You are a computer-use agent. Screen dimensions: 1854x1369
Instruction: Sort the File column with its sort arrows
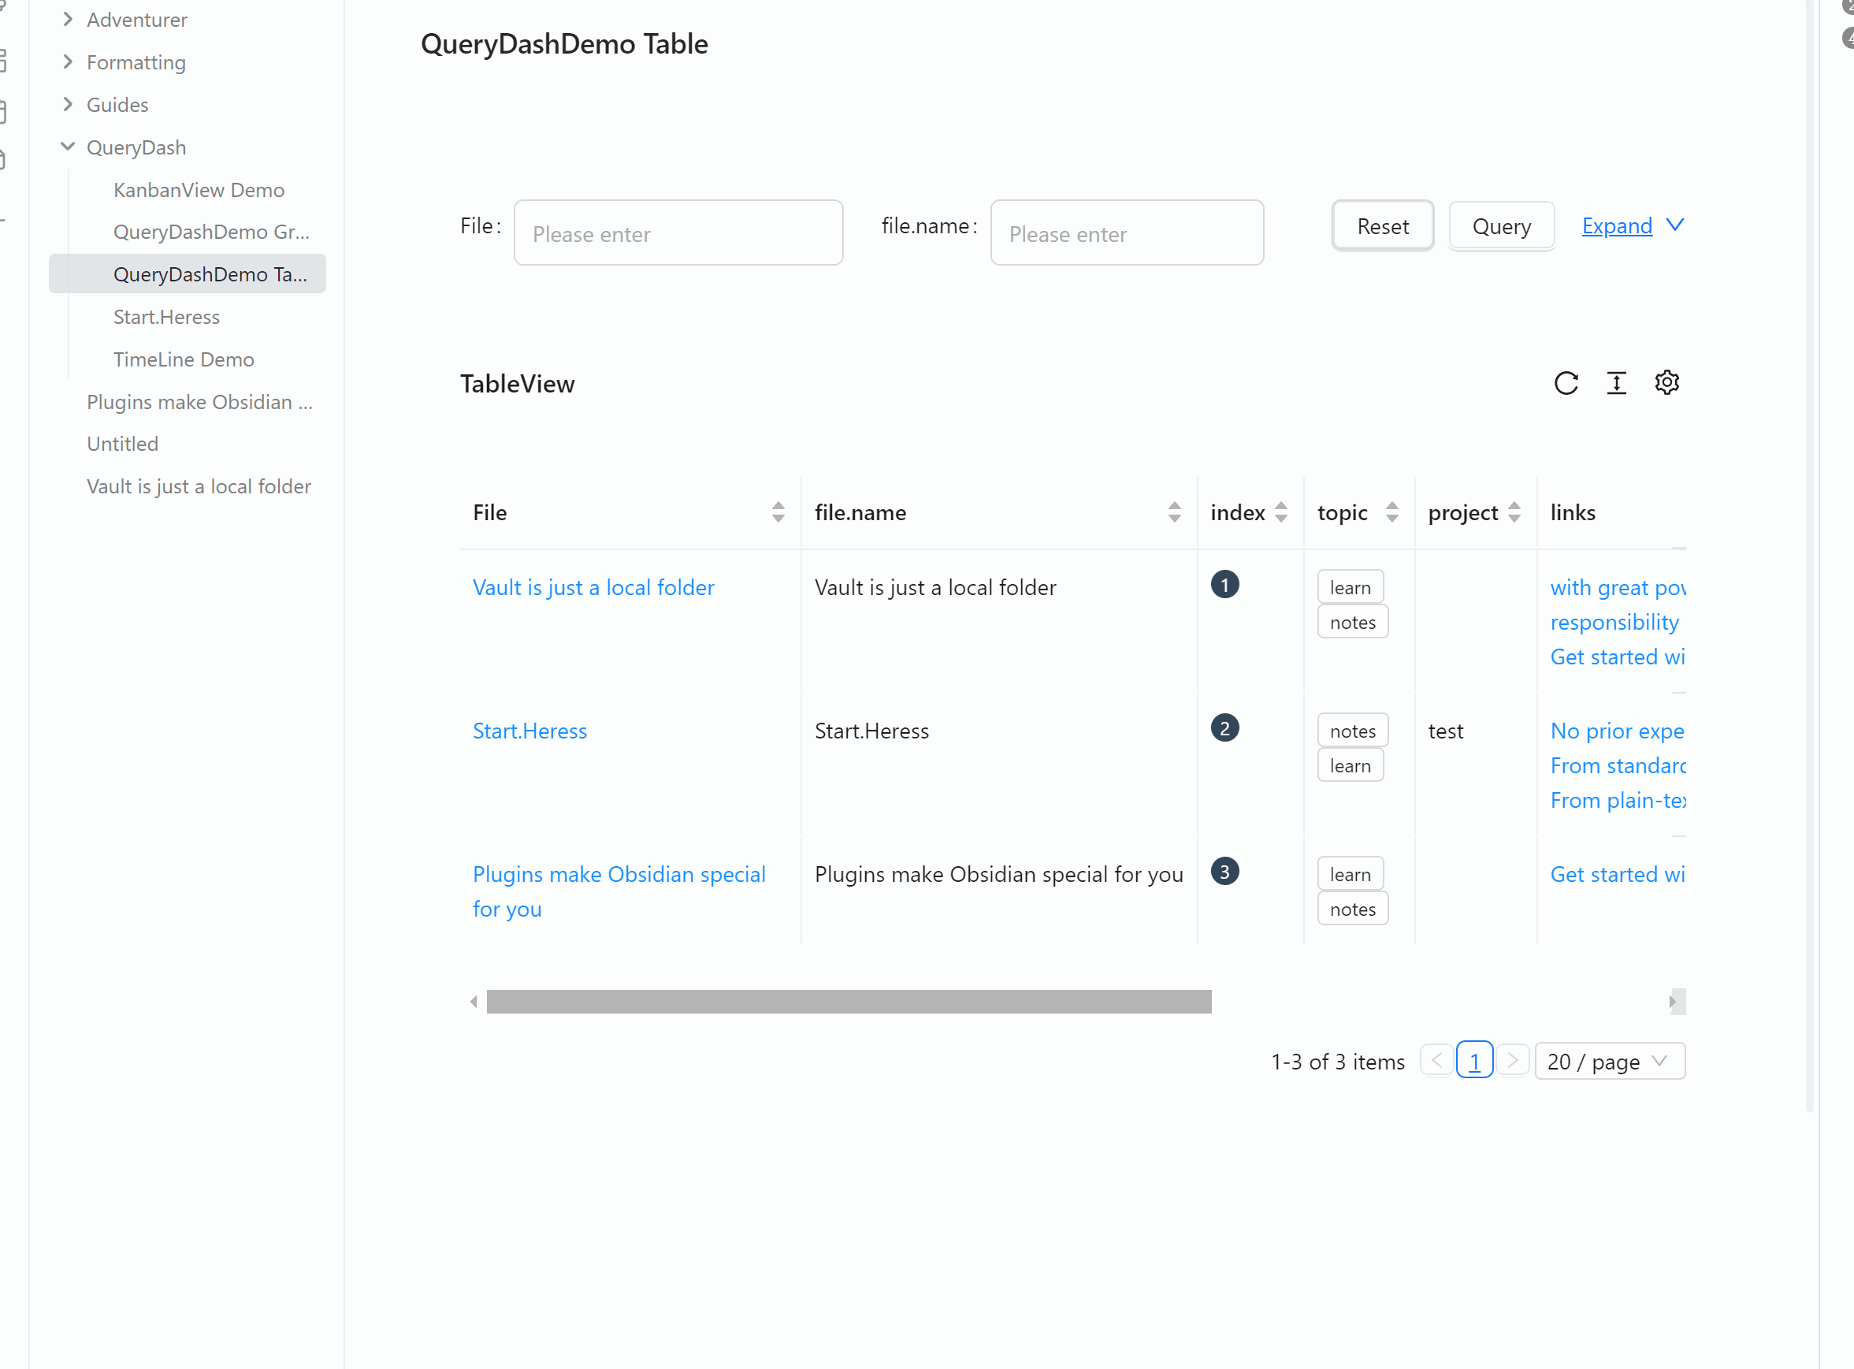(x=778, y=512)
